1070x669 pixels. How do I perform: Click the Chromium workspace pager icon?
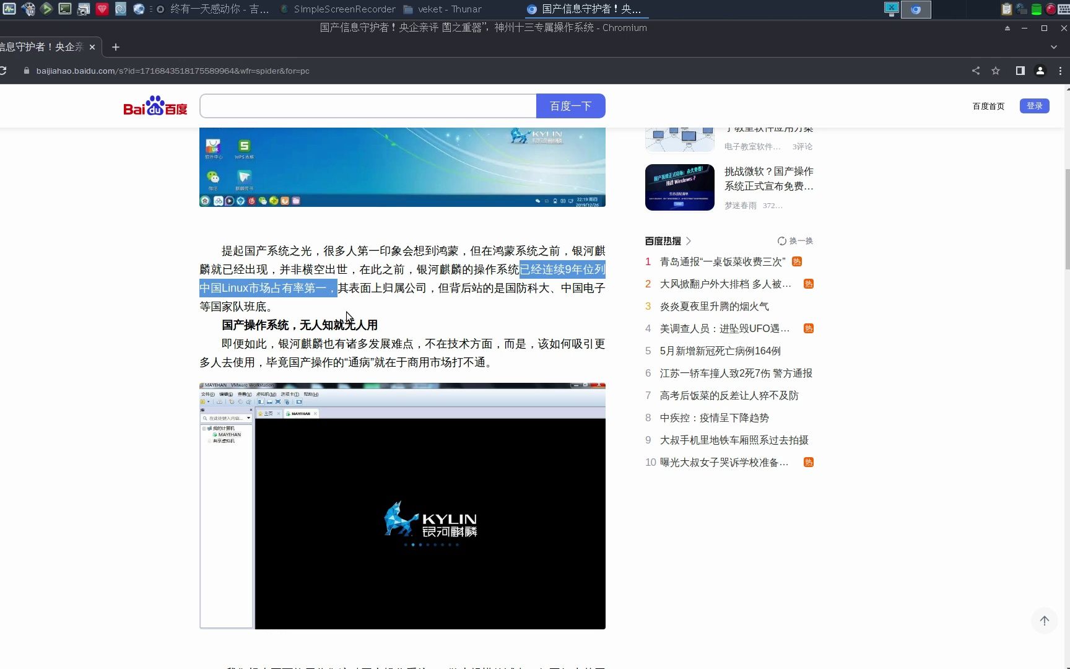pos(916,9)
